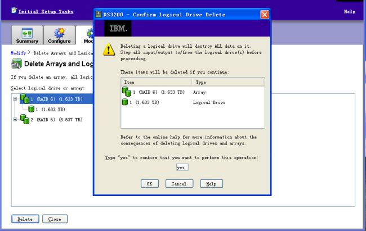Select the '1 (RAID 6) (1.633 TB)' row text in the dialog
This screenshot has width=366, height=231.
pos(159,92)
